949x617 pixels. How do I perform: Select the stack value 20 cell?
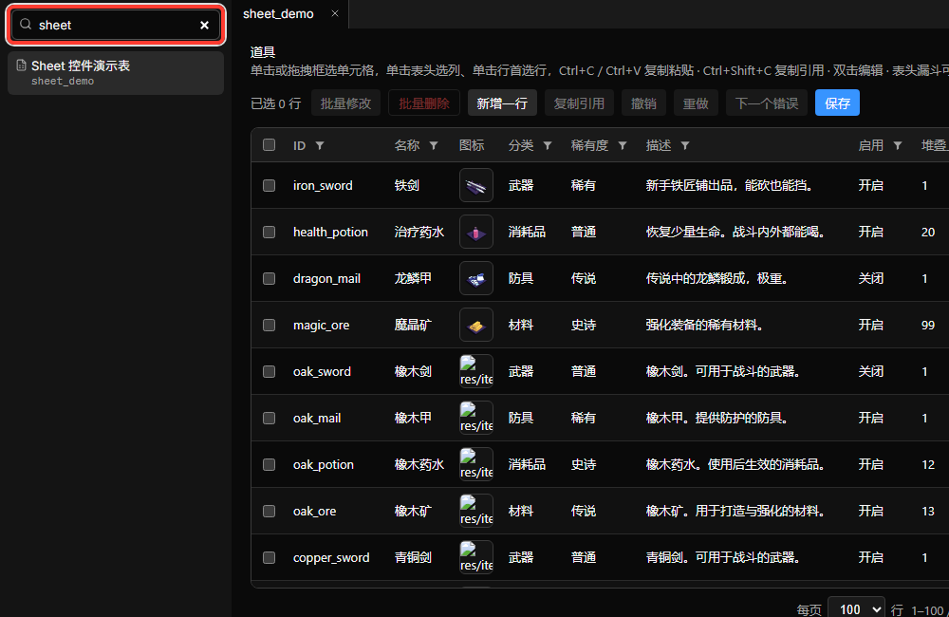click(x=928, y=232)
